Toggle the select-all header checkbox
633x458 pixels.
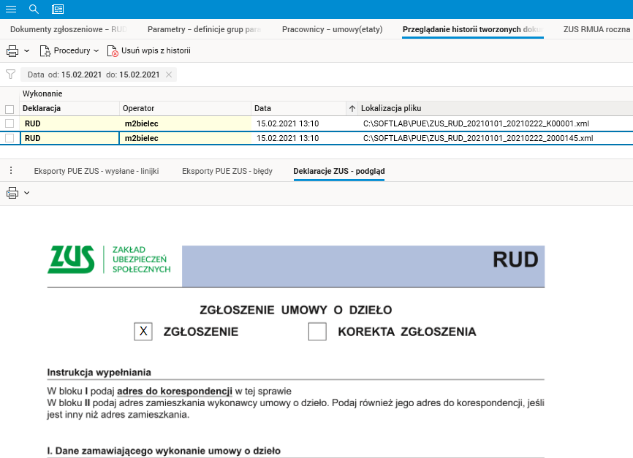point(10,109)
